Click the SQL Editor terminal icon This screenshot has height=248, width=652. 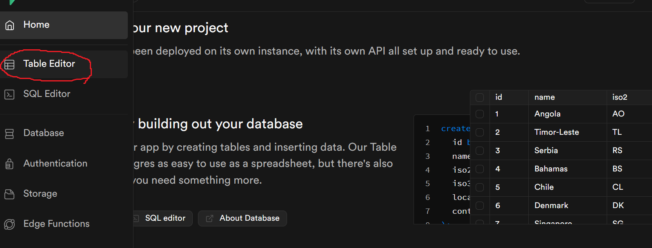(x=9, y=94)
